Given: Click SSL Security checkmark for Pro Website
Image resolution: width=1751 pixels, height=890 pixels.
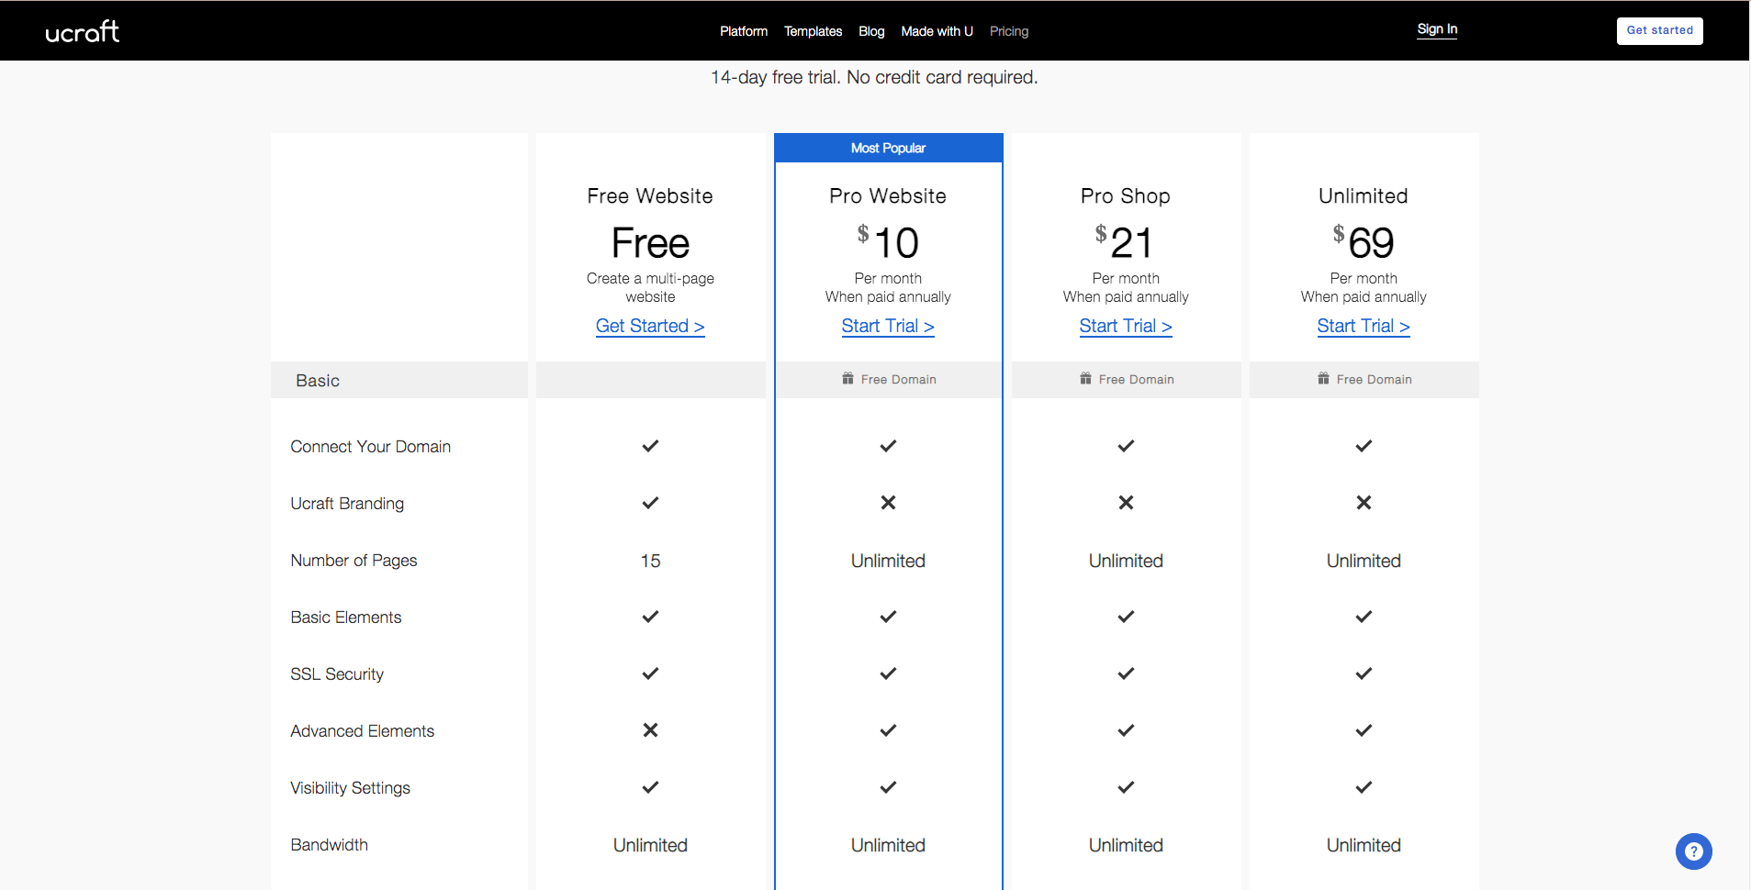Looking at the screenshot, I should coord(888,673).
